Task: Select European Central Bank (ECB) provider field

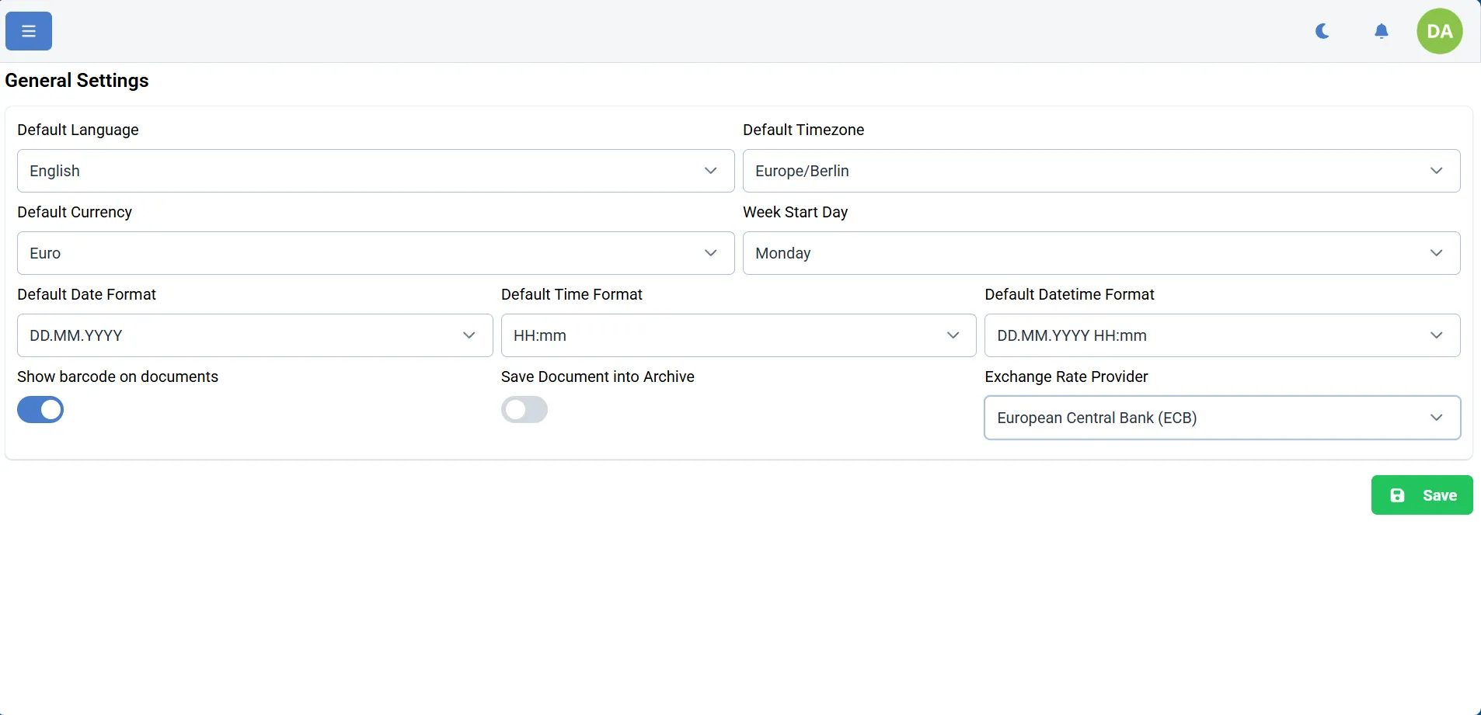Action: 1221,418
